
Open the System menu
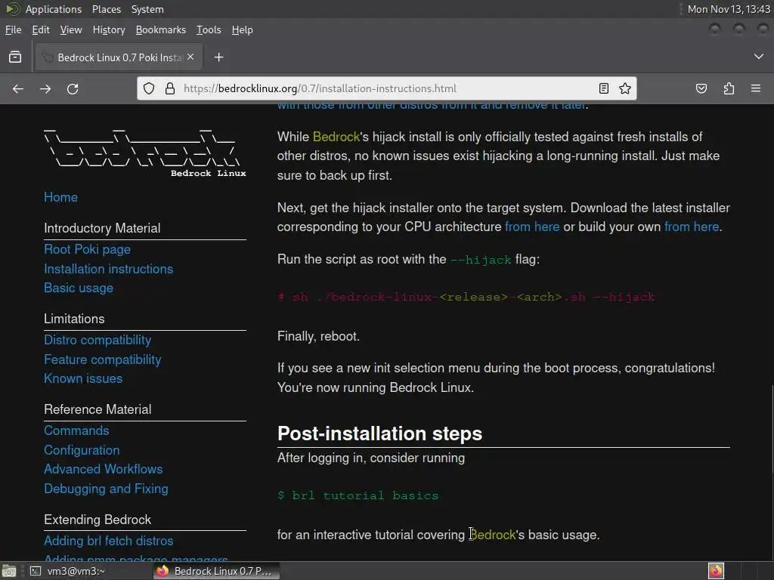[147, 9]
